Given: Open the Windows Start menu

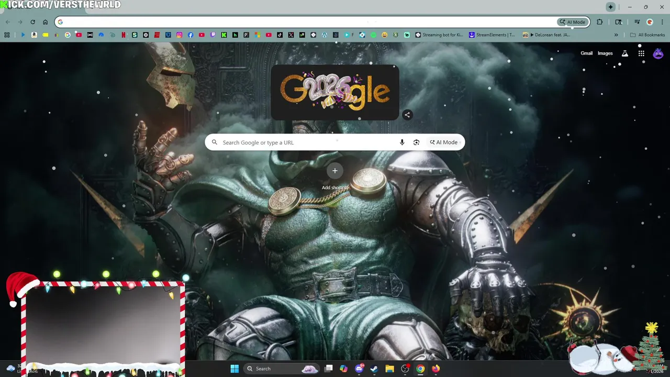Looking at the screenshot, I should (x=234, y=369).
